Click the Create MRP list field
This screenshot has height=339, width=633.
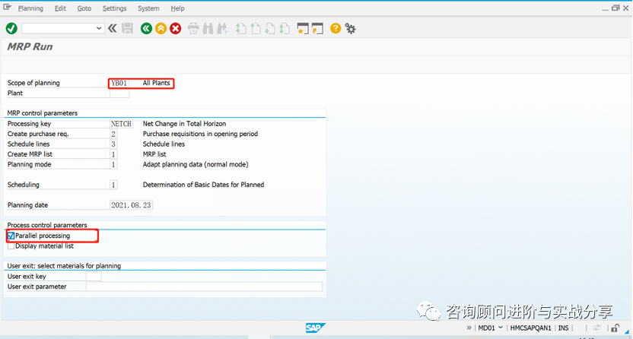coord(113,154)
